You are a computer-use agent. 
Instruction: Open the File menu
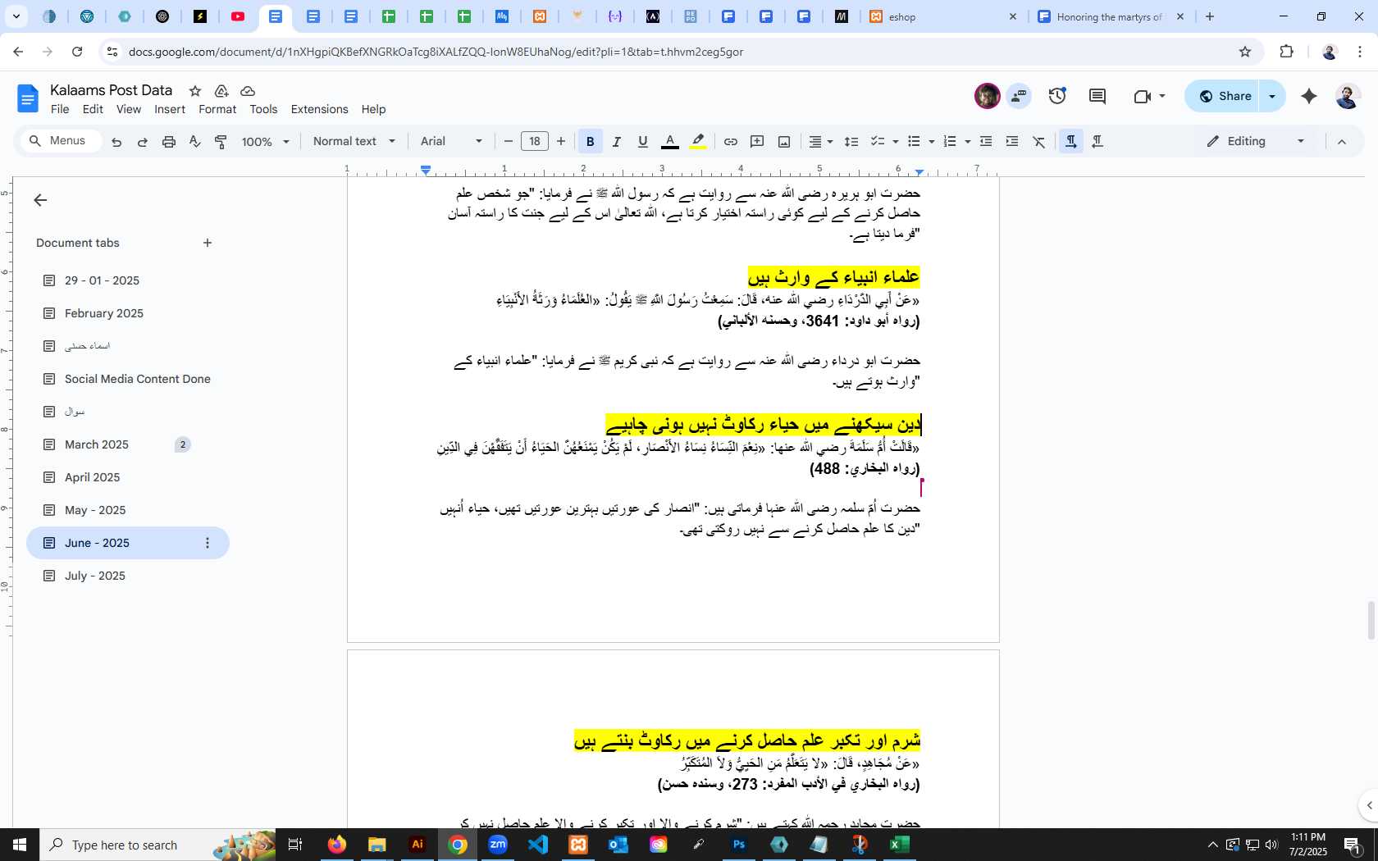tap(60, 109)
